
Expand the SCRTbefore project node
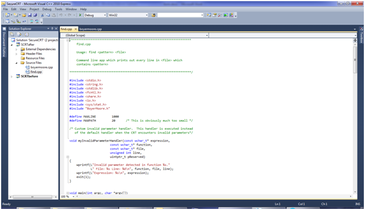coord(12,77)
